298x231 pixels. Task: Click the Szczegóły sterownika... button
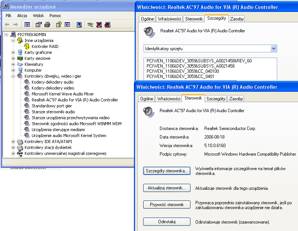pos(167,171)
